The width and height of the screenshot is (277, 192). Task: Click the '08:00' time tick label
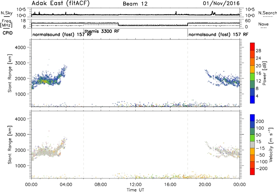(101, 185)
